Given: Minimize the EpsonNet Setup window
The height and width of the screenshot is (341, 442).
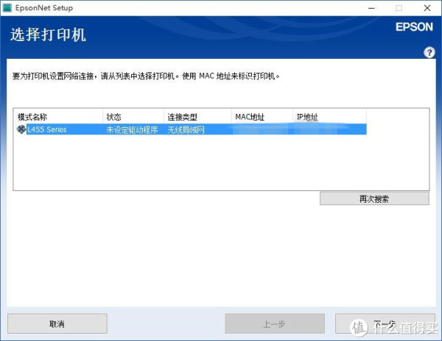Looking at the screenshot, I should click(x=371, y=8).
